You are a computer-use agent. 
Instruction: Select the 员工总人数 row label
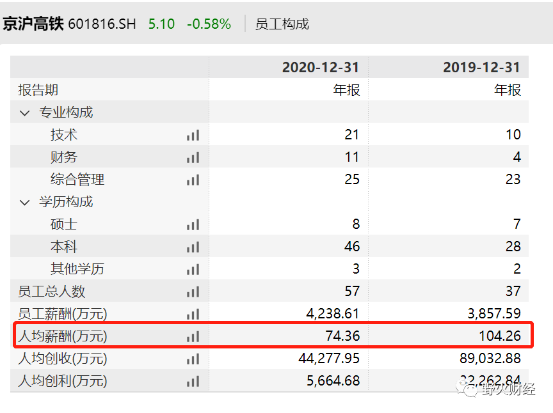[51, 292]
